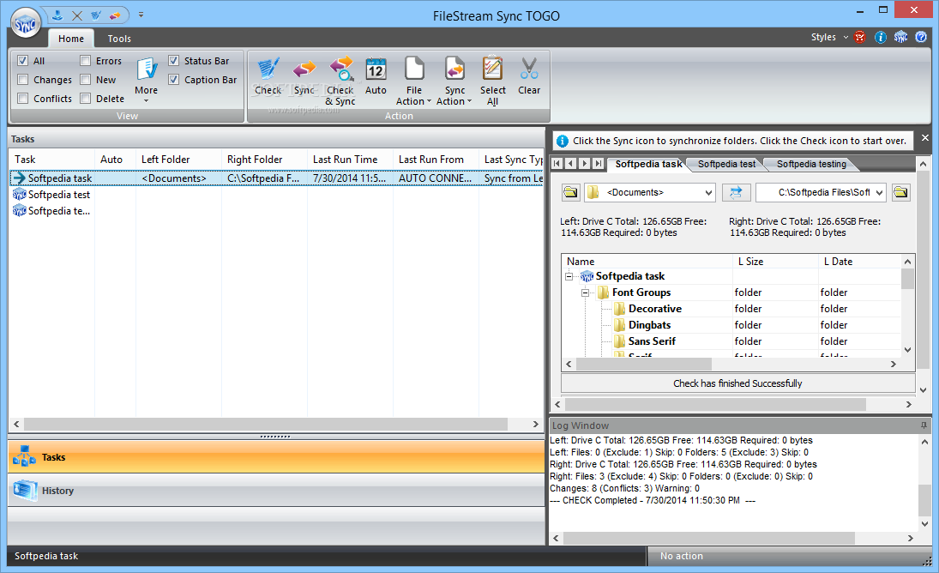Select the Dingbats folder in tree

[649, 324]
